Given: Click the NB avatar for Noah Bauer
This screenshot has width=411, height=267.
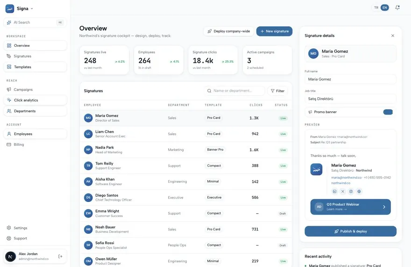Looking at the screenshot, I should pos(88,229).
